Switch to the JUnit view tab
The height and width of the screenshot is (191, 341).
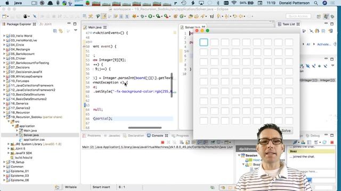click(x=45, y=24)
